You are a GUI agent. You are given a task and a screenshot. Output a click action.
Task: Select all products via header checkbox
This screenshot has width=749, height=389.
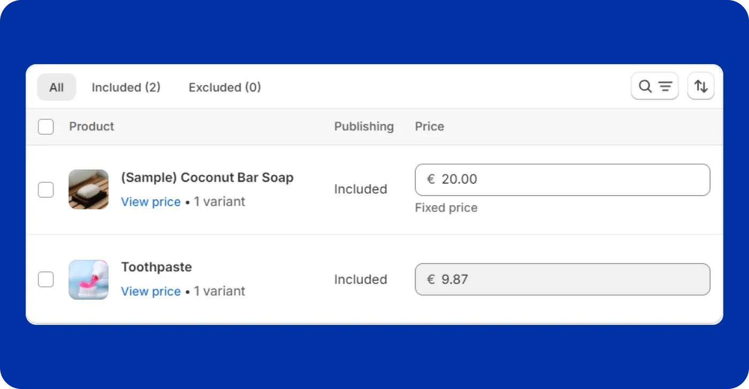click(46, 127)
